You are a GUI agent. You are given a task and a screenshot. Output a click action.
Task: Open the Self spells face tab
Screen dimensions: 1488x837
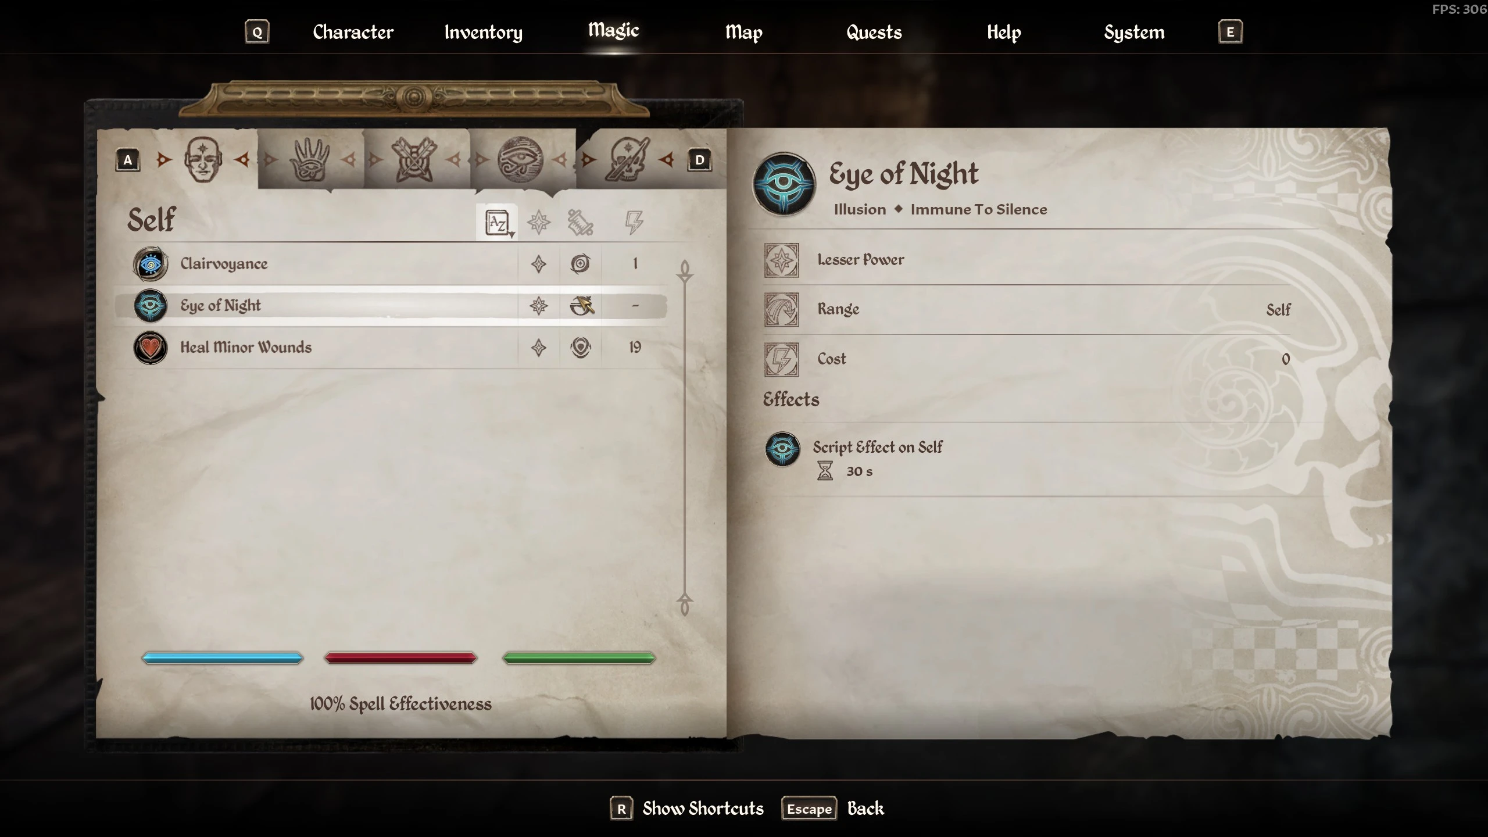[202, 159]
